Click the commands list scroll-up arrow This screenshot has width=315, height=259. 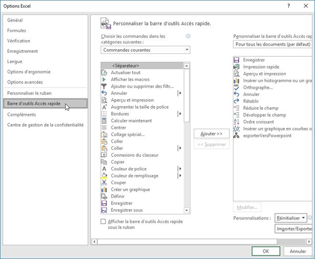click(x=186, y=66)
